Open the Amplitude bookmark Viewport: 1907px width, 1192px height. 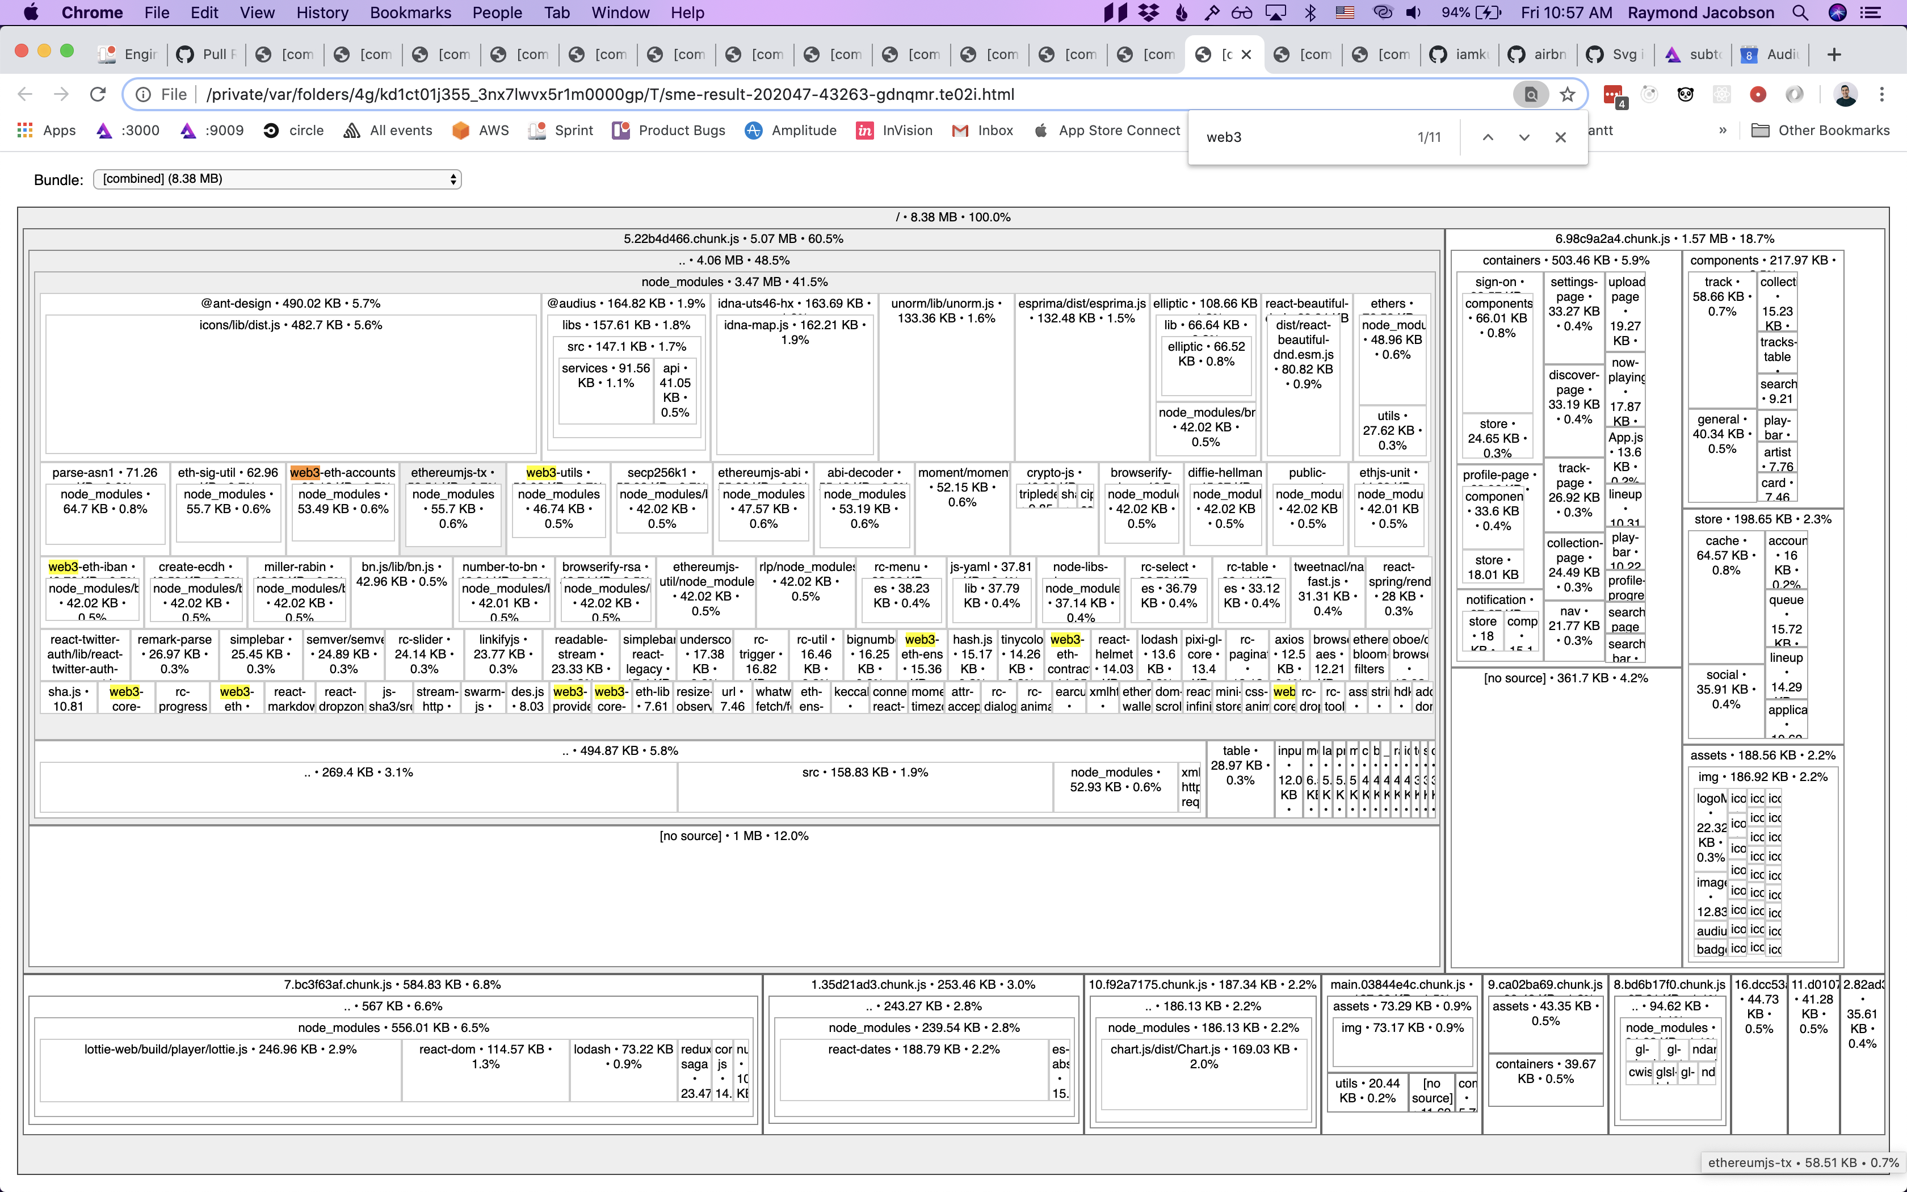point(791,130)
